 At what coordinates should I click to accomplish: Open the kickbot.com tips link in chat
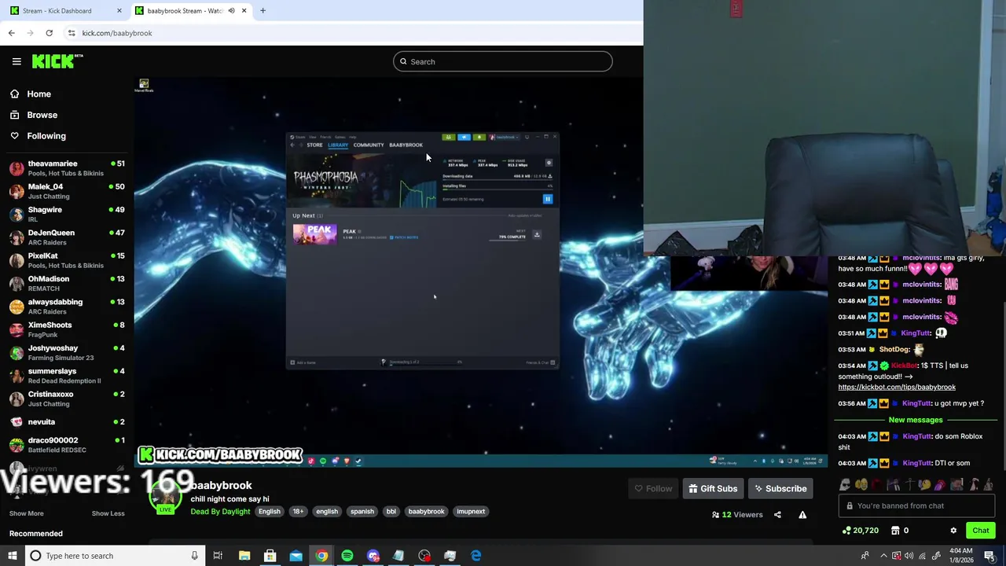897,387
